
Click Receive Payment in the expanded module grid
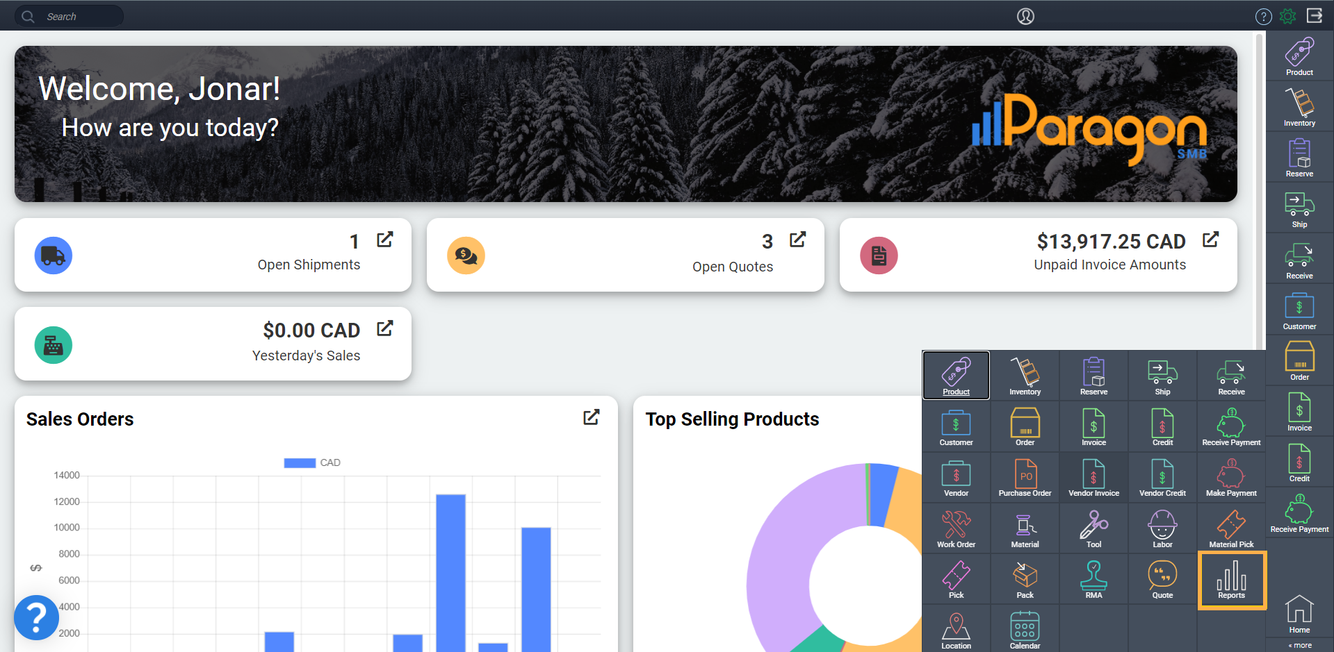1231,428
